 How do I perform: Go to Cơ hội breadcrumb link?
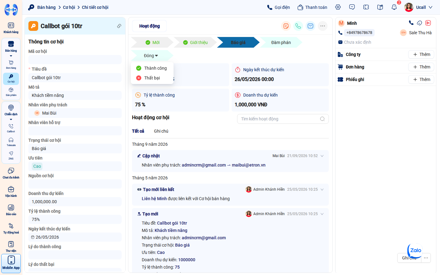coord(69,7)
